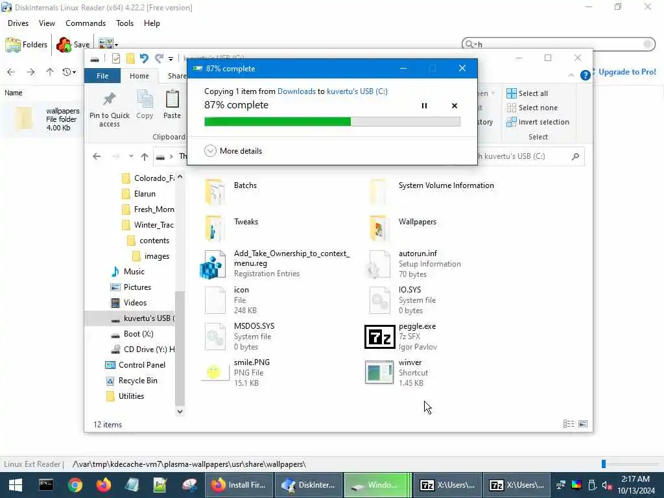The width and height of the screenshot is (664, 498).
Task: Open Help menu
Action: 152,23
